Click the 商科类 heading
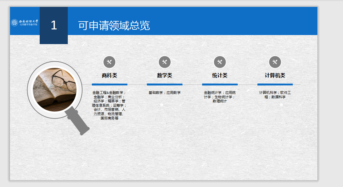 (x=109, y=75)
